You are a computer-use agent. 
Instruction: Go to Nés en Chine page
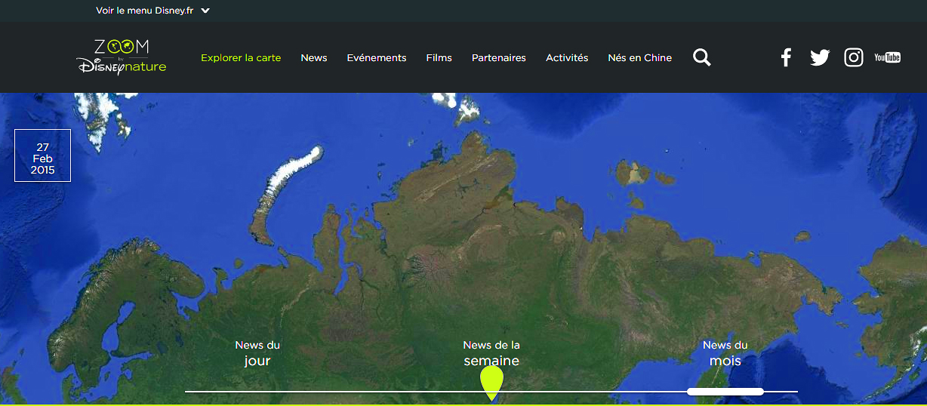pyautogui.click(x=640, y=58)
